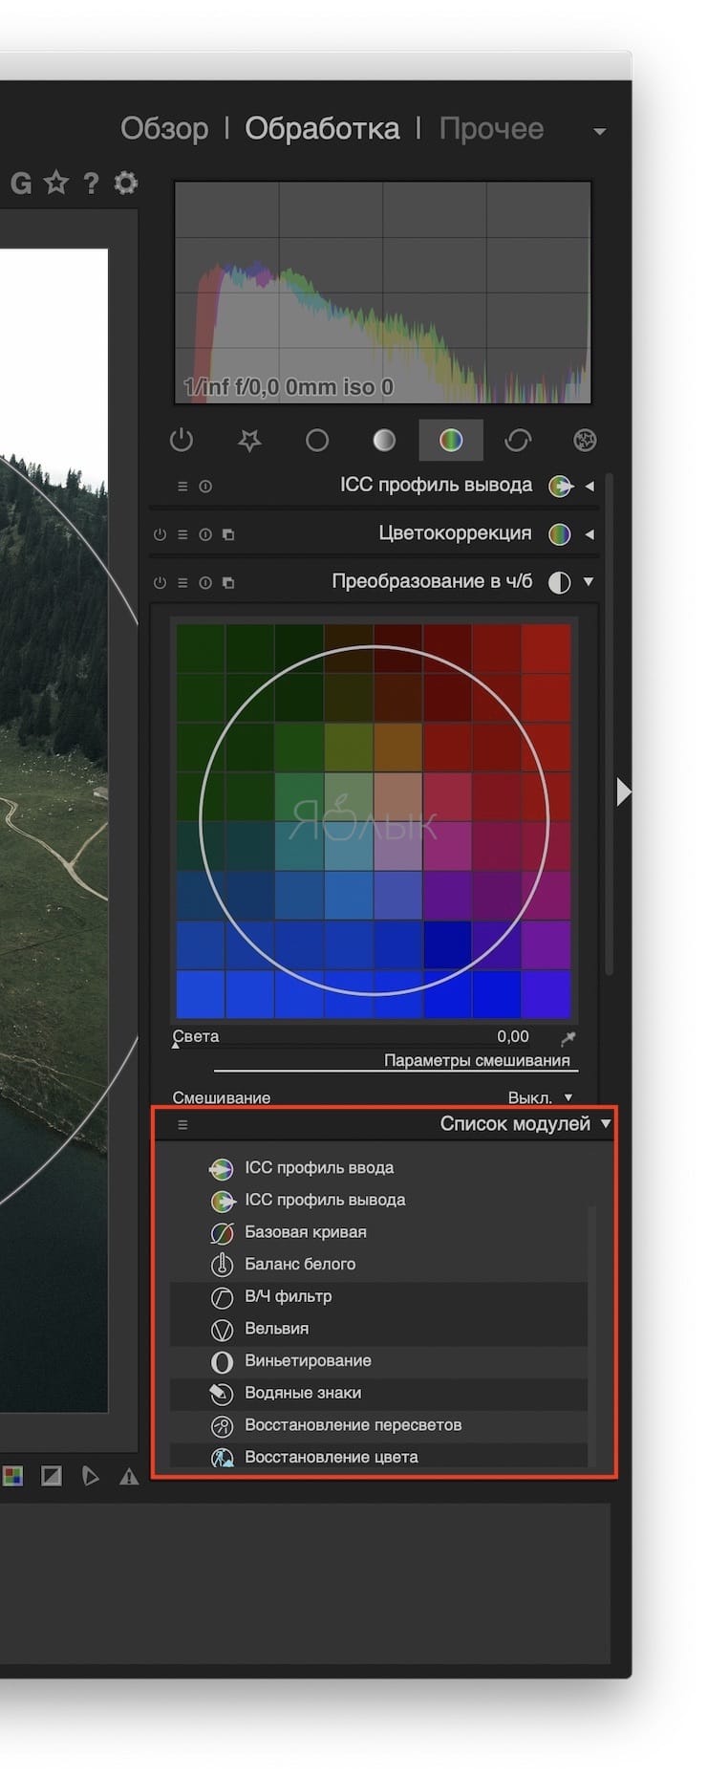The image size is (707, 1778).
Task: Open the grouping G icon
Action: (21, 183)
